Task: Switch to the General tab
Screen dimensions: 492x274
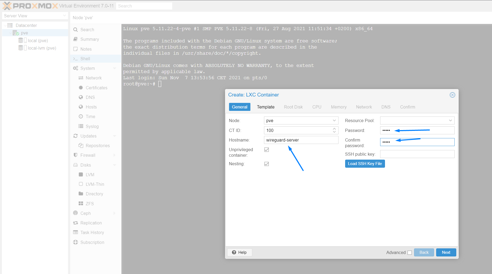Action: coord(239,107)
